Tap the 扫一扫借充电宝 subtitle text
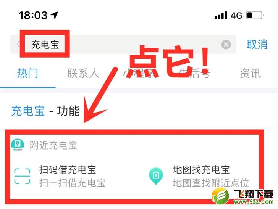The height and width of the screenshot is (209, 278). (x=72, y=183)
